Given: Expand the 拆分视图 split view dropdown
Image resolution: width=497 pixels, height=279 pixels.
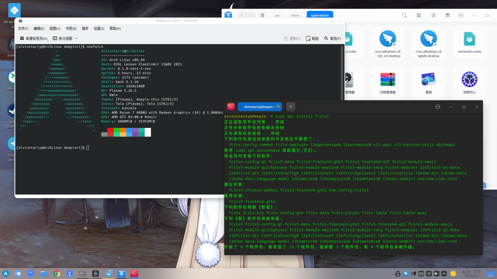Looking at the screenshot, I should click(76, 39).
